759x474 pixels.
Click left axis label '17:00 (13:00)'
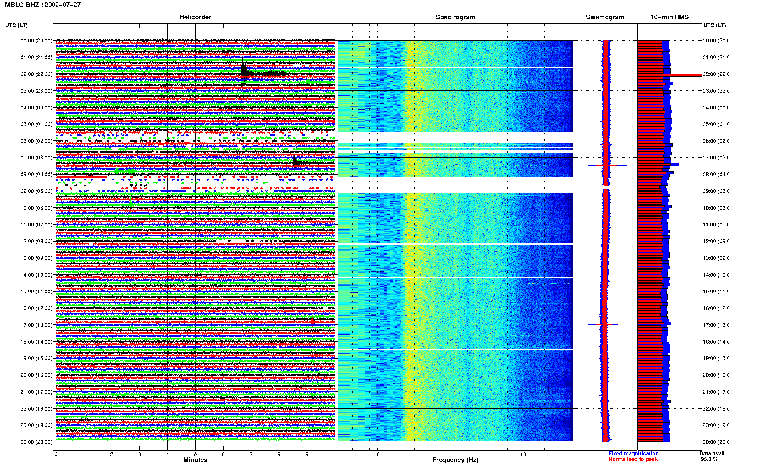pyautogui.click(x=36, y=325)
